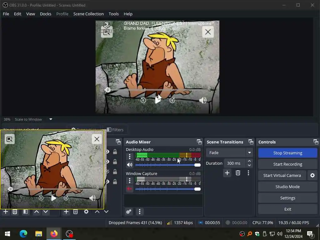
Task: Open the Docks menu
Action: 46,14
